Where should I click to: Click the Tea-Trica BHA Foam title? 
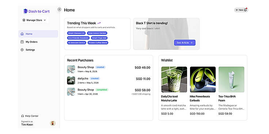tap(227, 98)
